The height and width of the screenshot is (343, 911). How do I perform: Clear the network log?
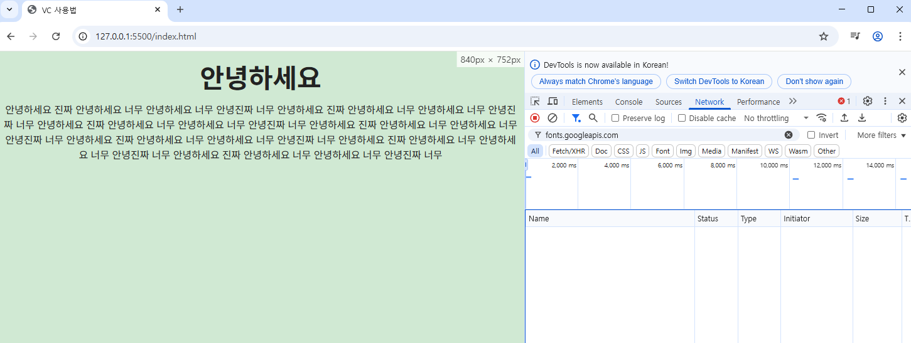pos(553,118)
